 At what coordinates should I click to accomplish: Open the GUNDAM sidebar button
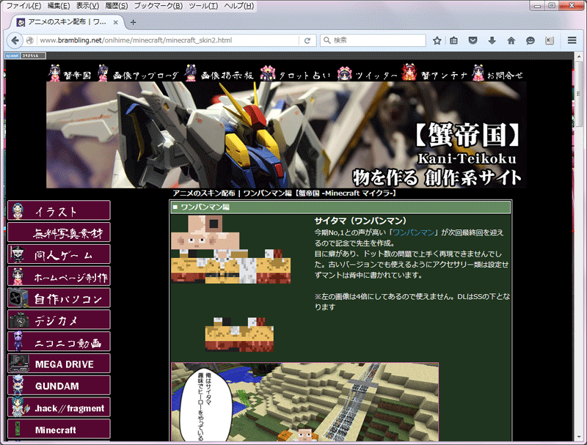click(x=59, y=386)
